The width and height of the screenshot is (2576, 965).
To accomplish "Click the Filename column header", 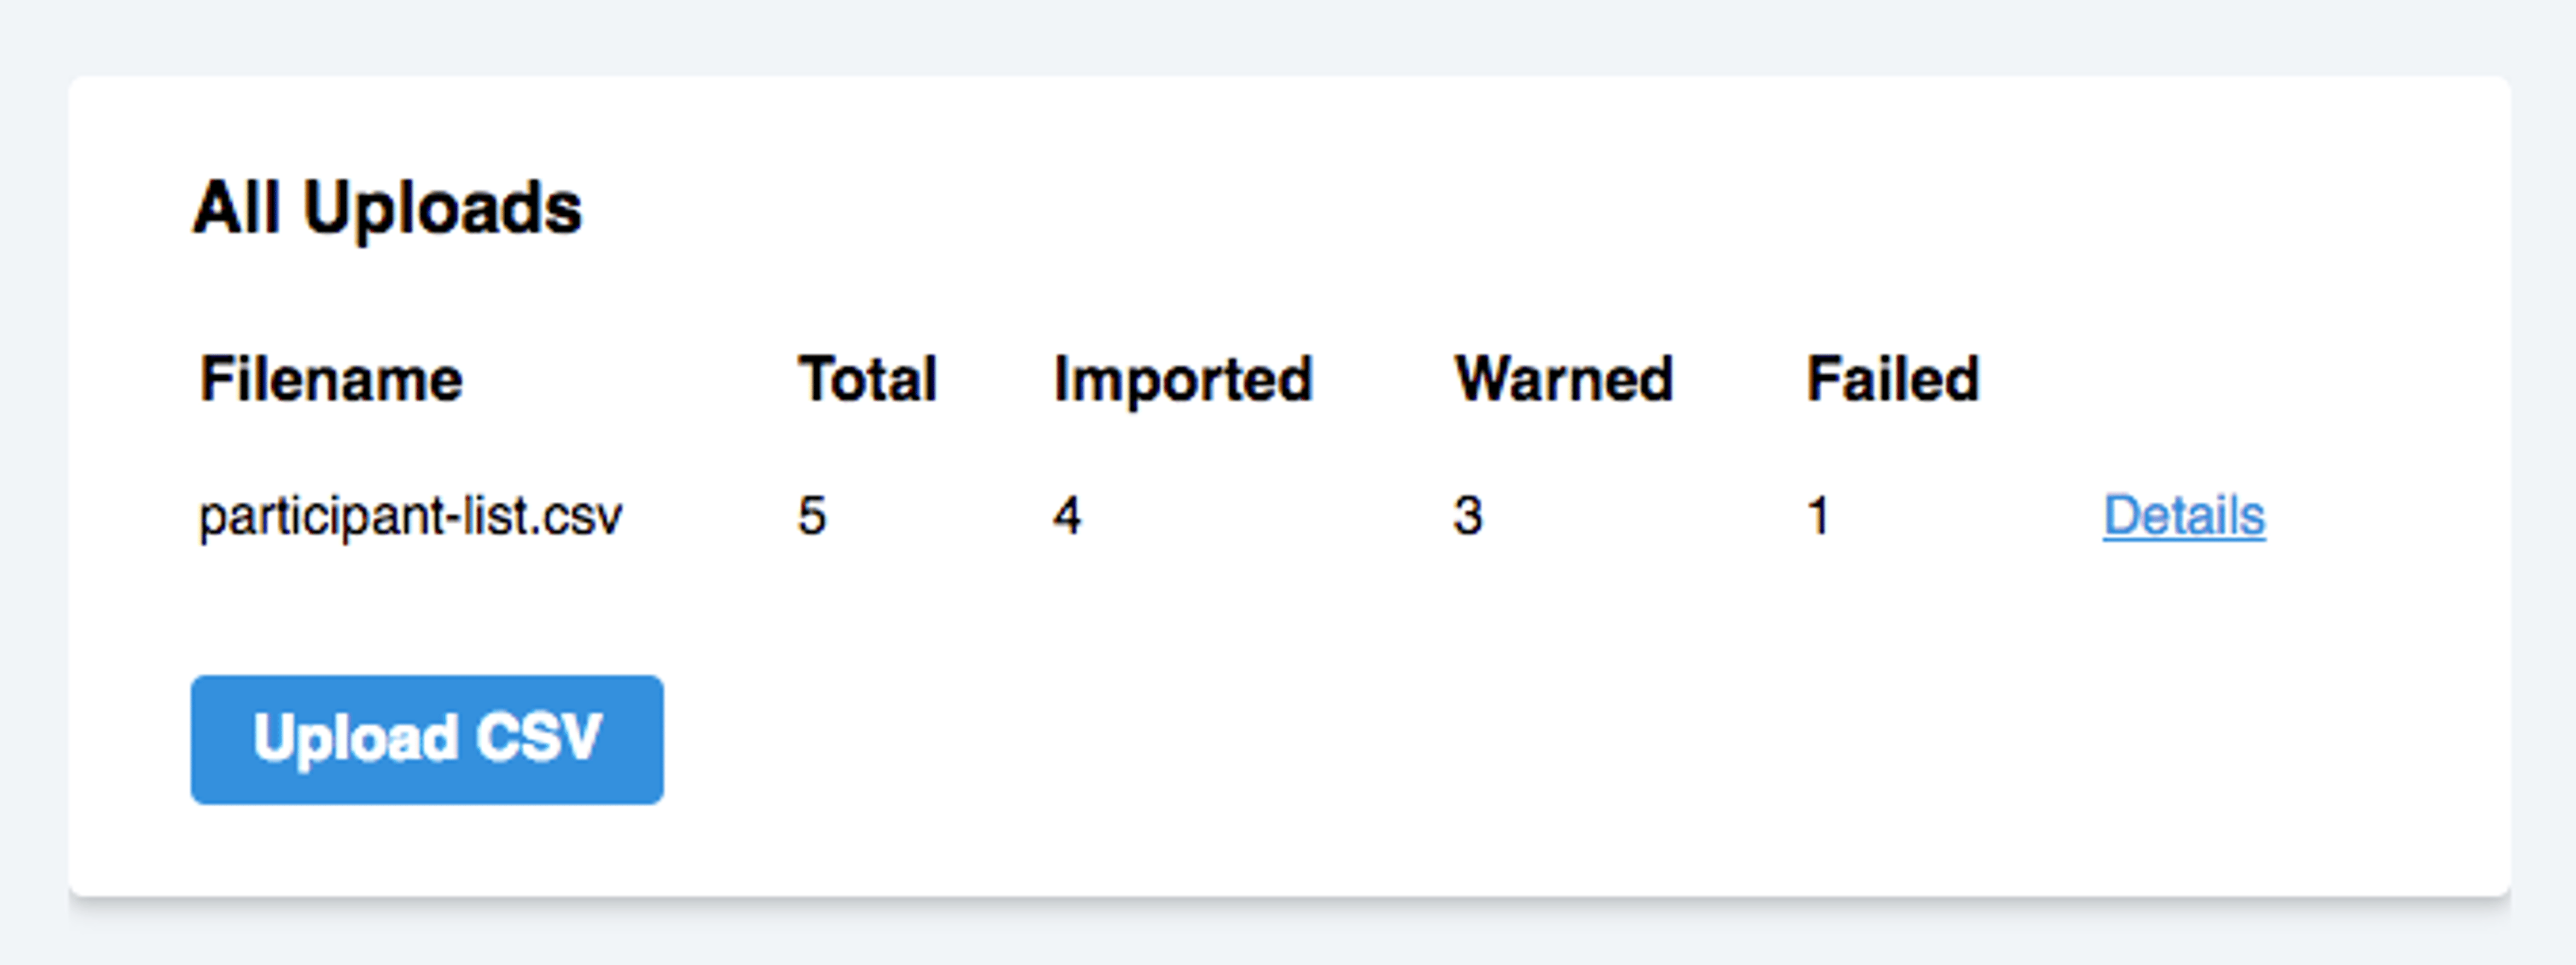I will [331, 379].
